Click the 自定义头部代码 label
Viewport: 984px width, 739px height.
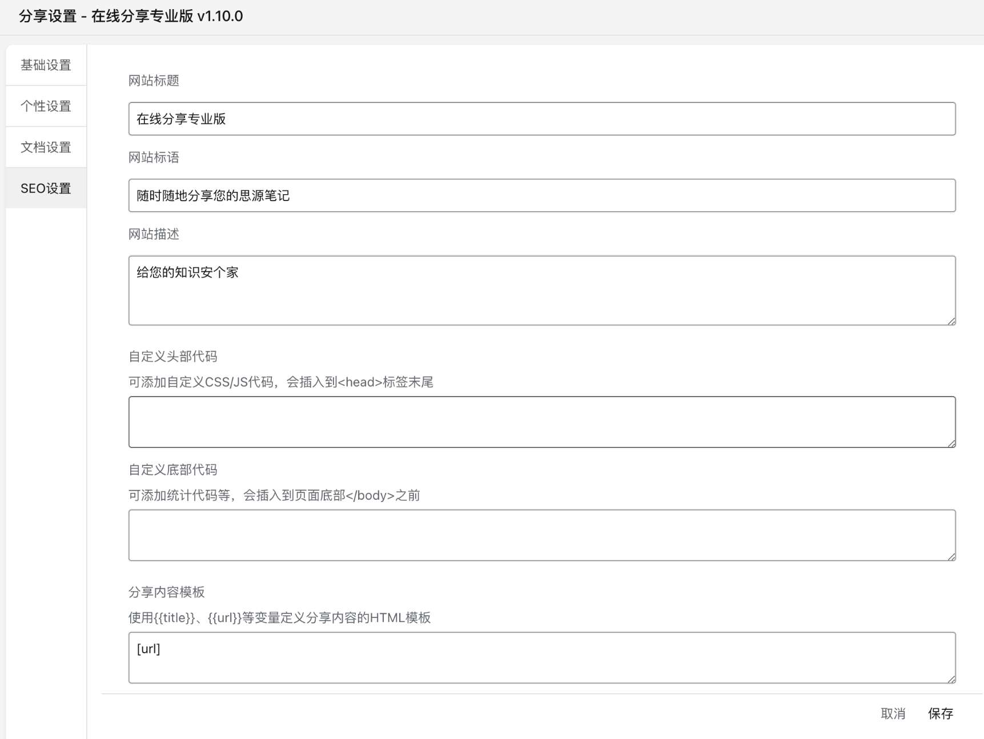pyautogui.click(x=172, y=356)
